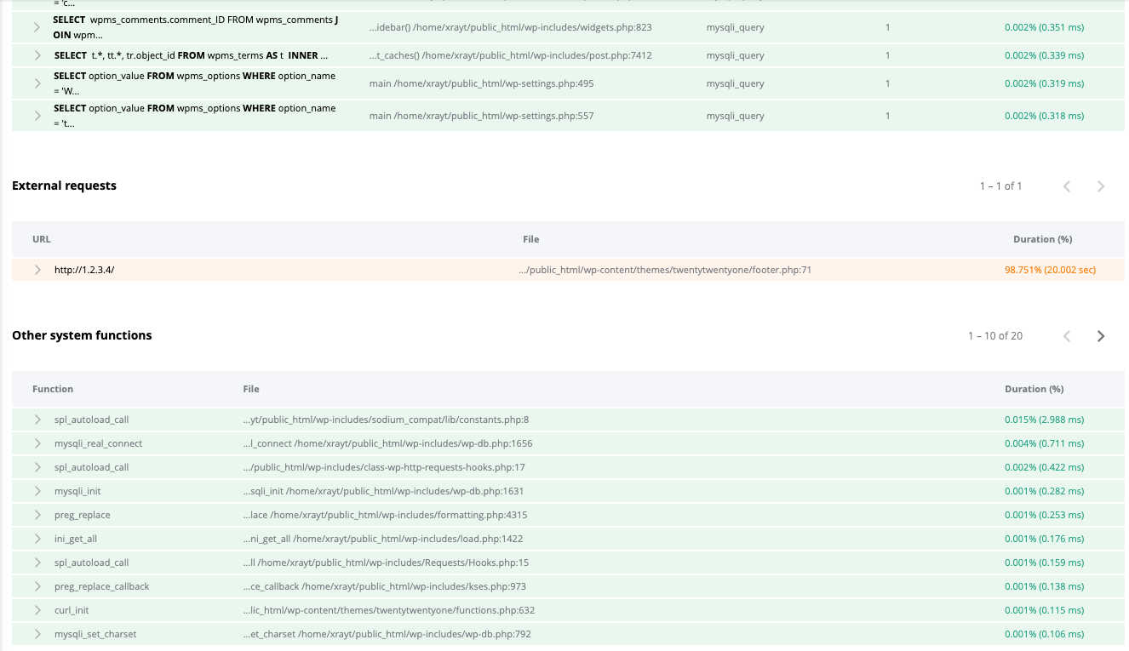Click the next page arrow in Other system functions
Viewport: 1129px width, 651px height.
click(1101, 335)
